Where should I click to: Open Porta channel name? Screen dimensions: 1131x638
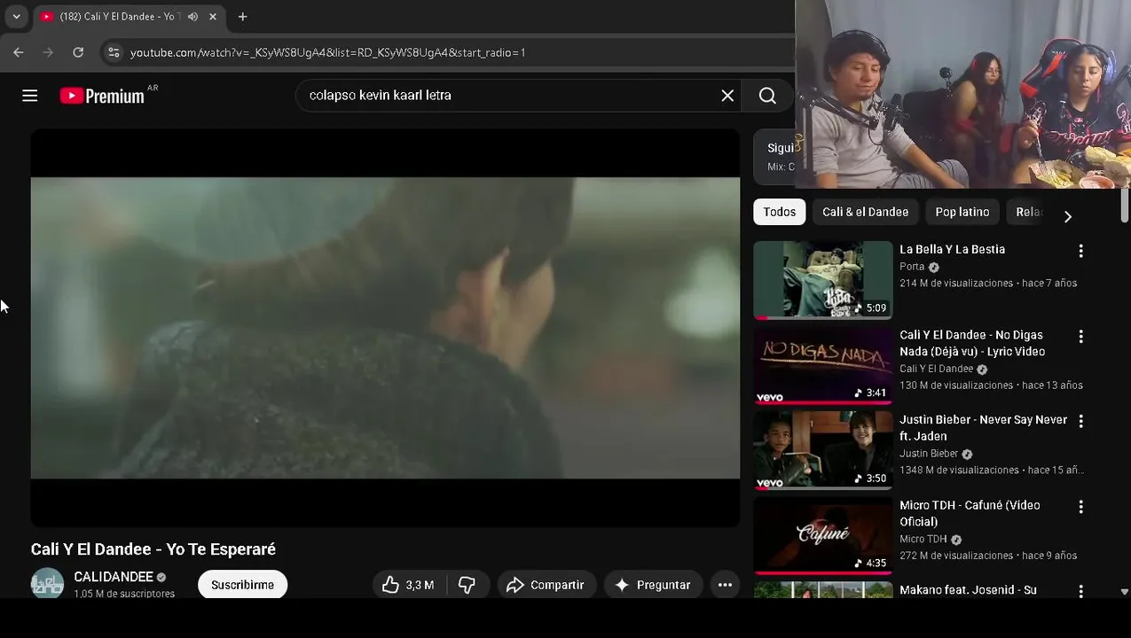(x=912, y=267)
